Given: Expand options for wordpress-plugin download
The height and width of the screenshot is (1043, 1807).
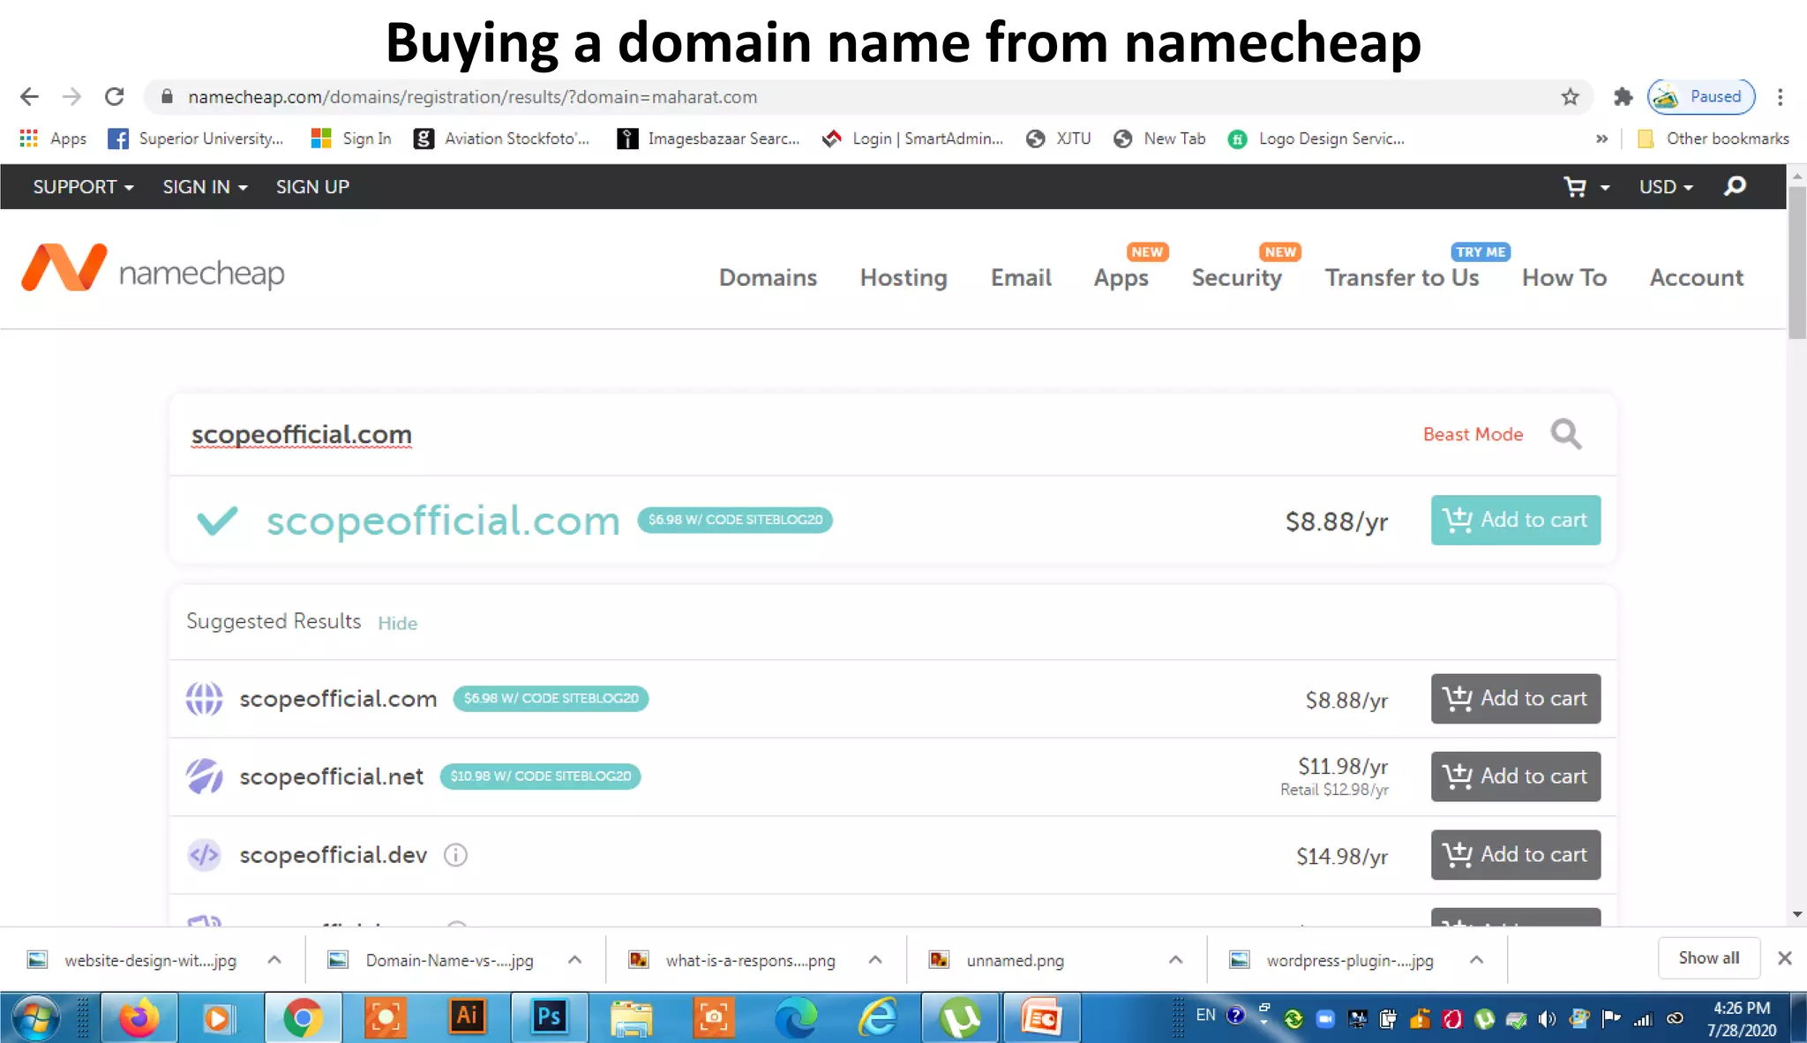Looking at the screenshot, I should tap(1476, 960).
